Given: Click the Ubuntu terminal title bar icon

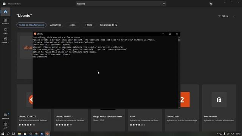Looking at the screenshot, I should pos(35,34).
